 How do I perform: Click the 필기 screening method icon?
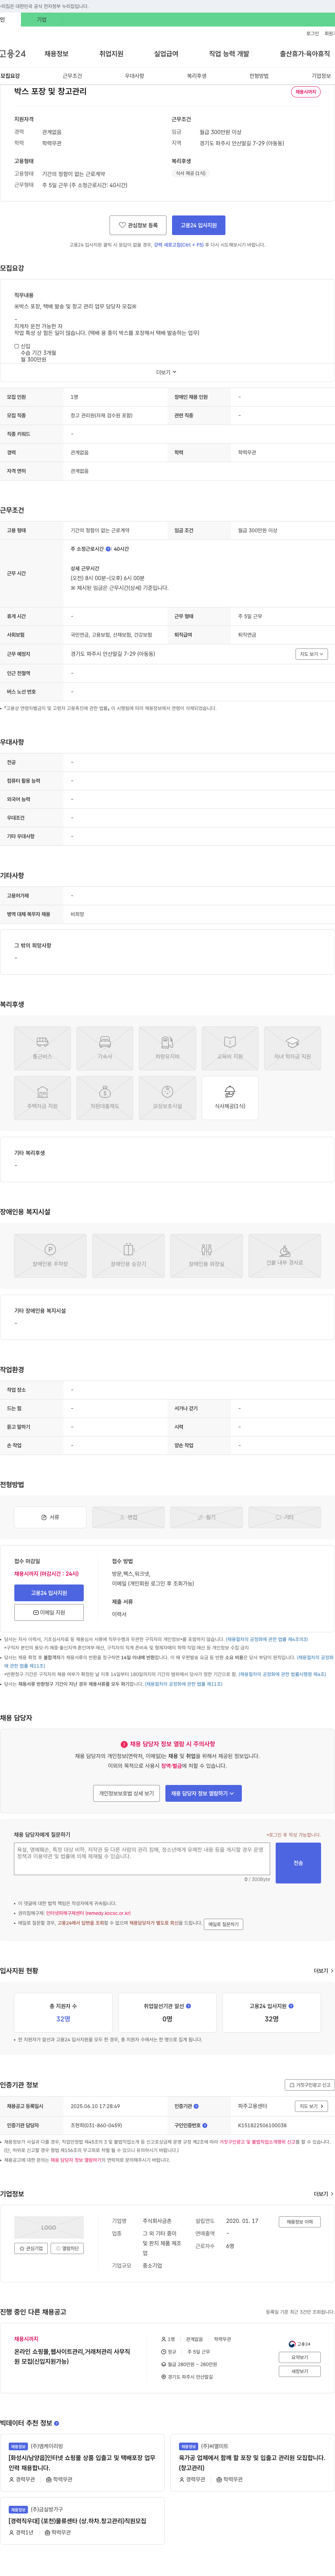206,1517
